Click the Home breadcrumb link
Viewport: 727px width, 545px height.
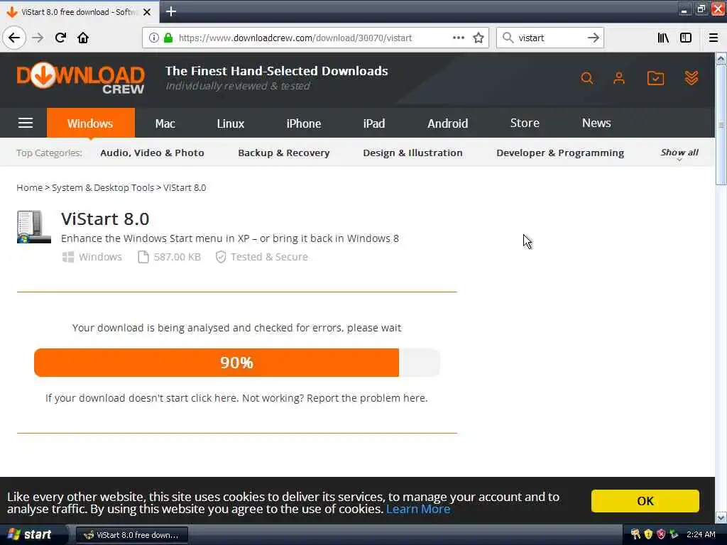coord(29,187)
